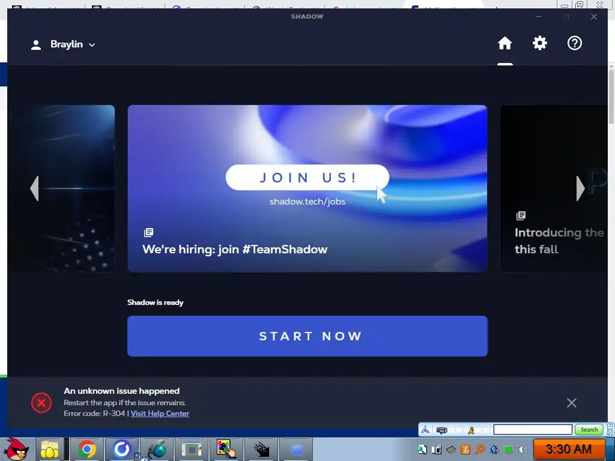Open the Home tab icon

click(504, 43)
